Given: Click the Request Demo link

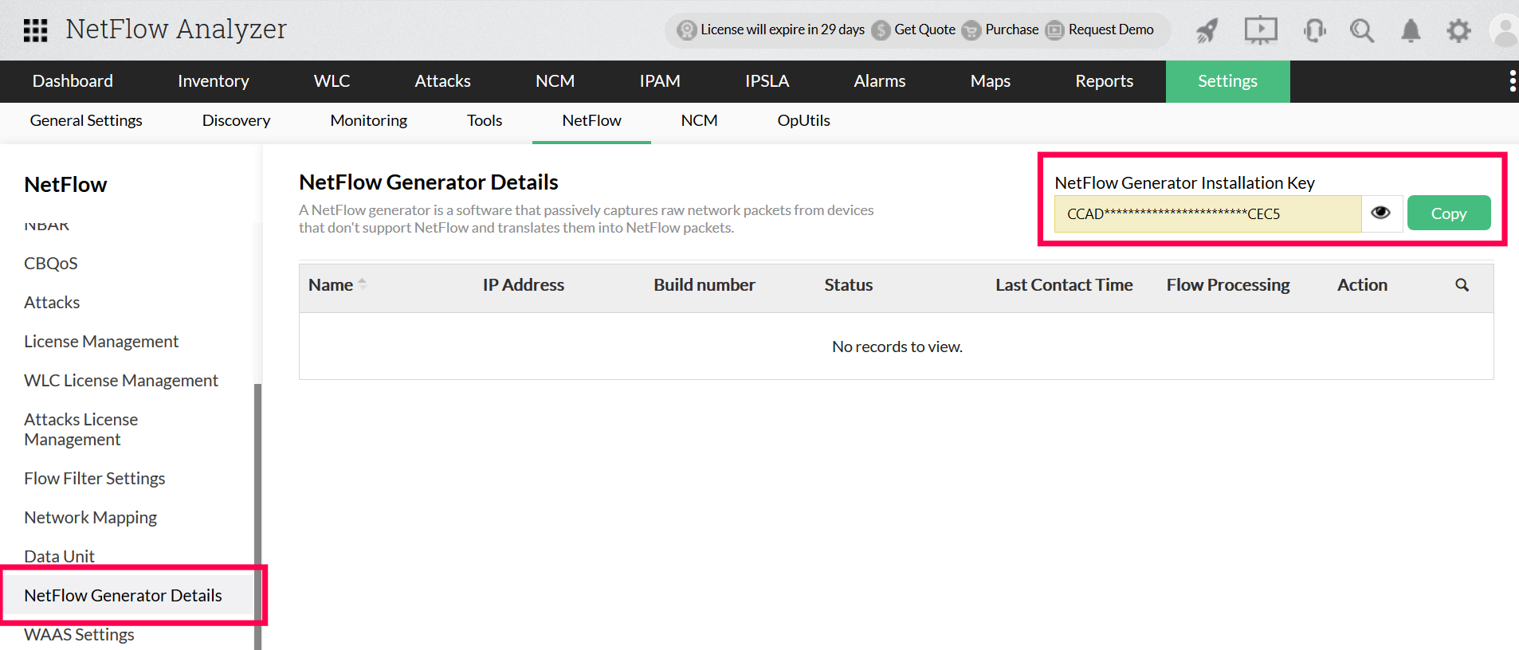Looking at the screenshot, I should pos(1111,29).
